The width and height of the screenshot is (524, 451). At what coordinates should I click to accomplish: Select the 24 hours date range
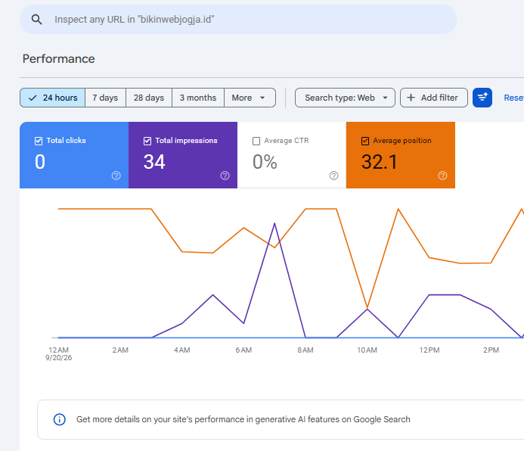pos(52,98)
